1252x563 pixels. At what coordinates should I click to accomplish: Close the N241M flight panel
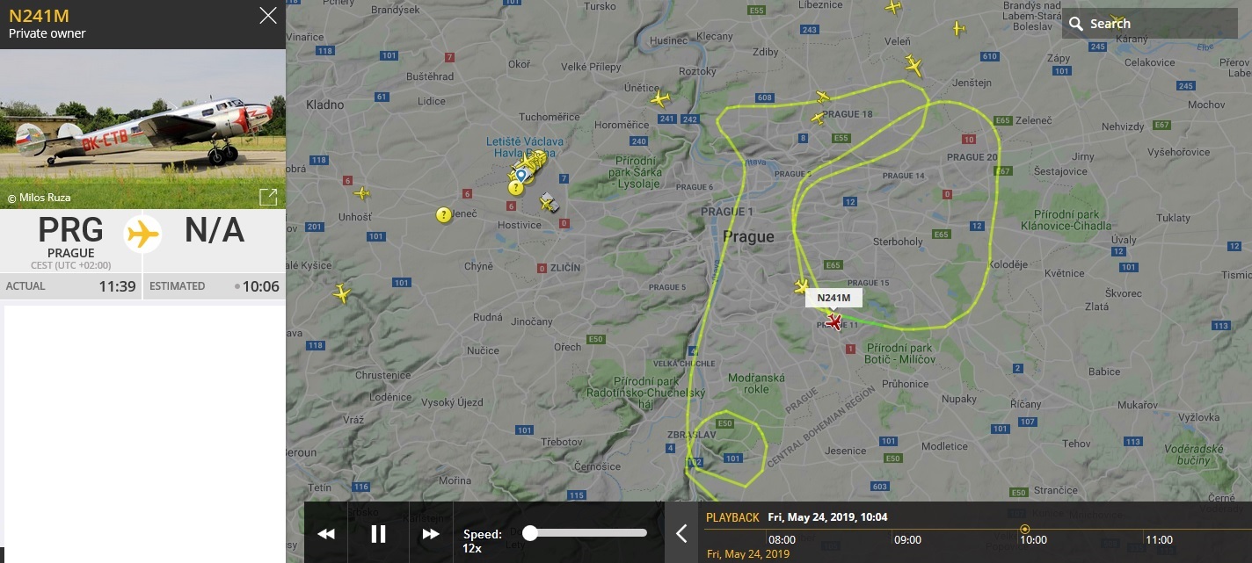coord(268,16)
